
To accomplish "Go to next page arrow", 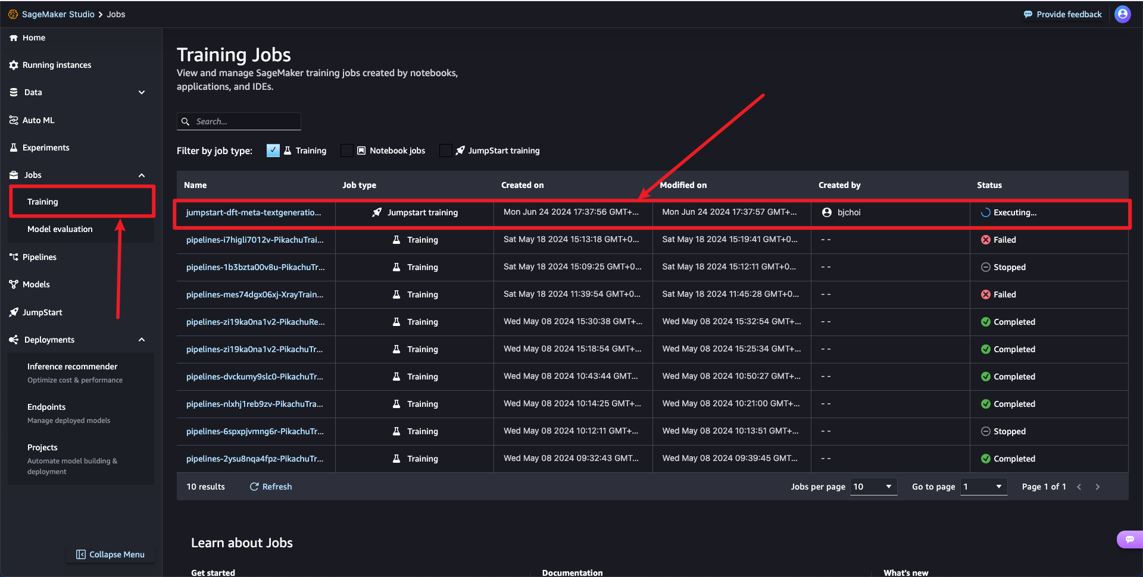I will 1098,487.
